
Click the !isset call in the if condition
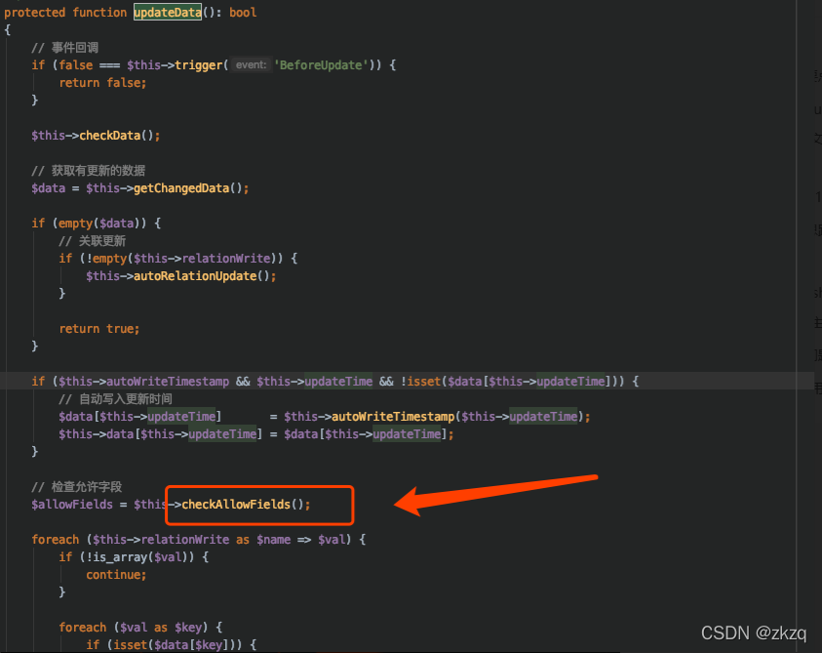421,381
